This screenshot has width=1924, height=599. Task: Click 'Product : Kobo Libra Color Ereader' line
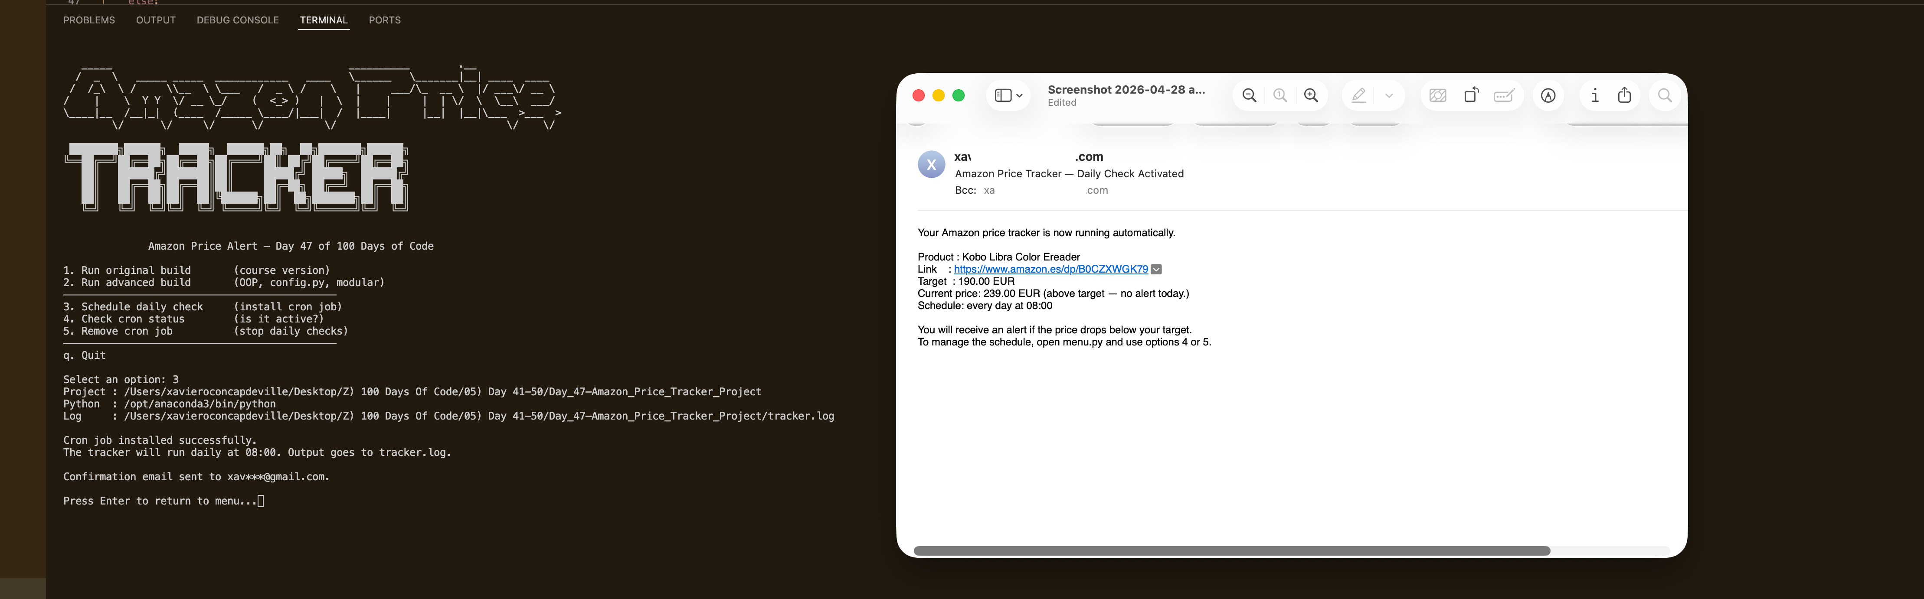click(998, 257)
